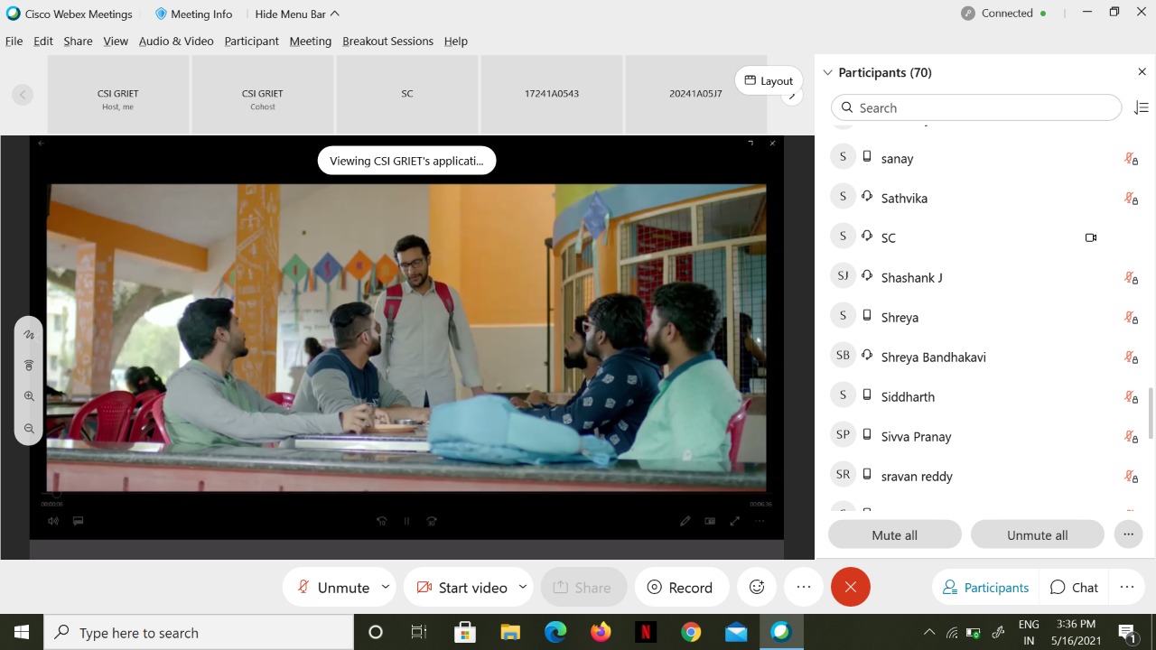Image resolution: width=1156 pixels, height=650 pixels.
Task: Select participant Shreya Bandhakavi
Action: [x=933, y=357]
